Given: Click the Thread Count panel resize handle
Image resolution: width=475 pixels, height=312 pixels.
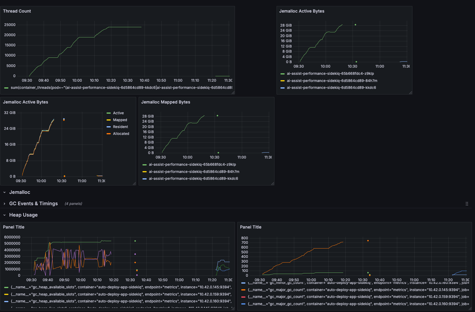Looking at the screenshot, I should click(x=233, y=93).
